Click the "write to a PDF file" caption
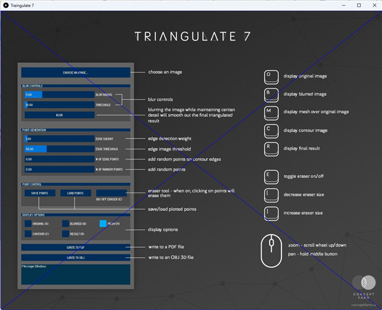This screenshot has height=310, width=382. coord(166,246)
